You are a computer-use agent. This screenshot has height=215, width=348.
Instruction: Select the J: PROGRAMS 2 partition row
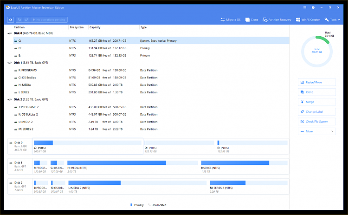pyautogui.click(x=151, y=107)
